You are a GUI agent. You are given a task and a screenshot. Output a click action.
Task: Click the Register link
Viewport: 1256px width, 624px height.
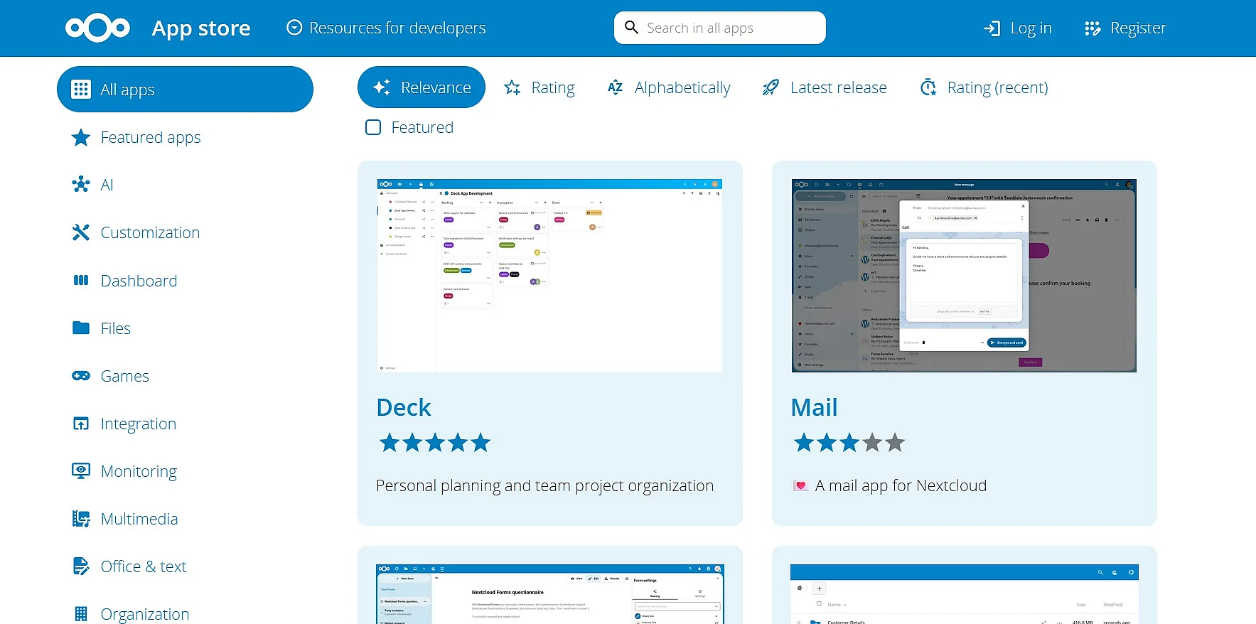pos(1125,28)
